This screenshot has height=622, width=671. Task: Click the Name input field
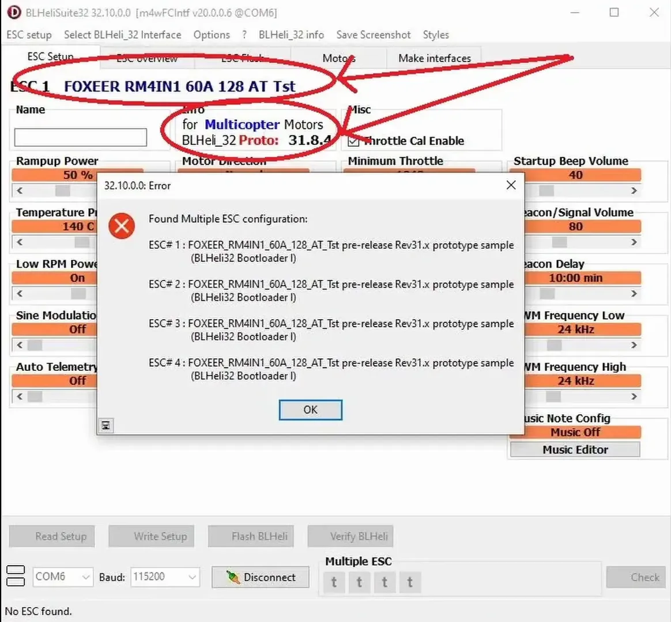81,137
